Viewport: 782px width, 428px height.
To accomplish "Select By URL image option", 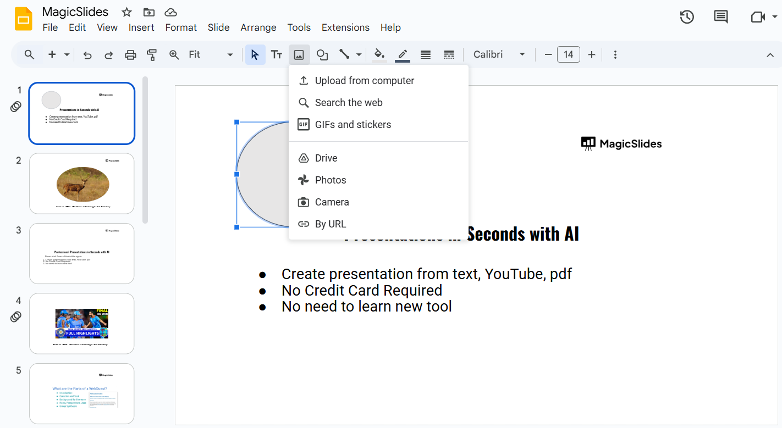I will pos(330,224).
